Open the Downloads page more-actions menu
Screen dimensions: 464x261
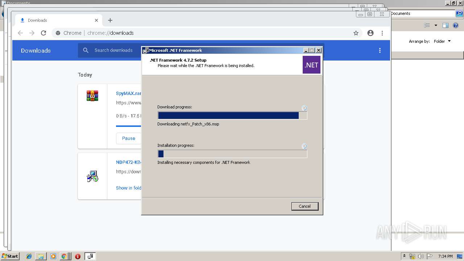click(380, 50)
